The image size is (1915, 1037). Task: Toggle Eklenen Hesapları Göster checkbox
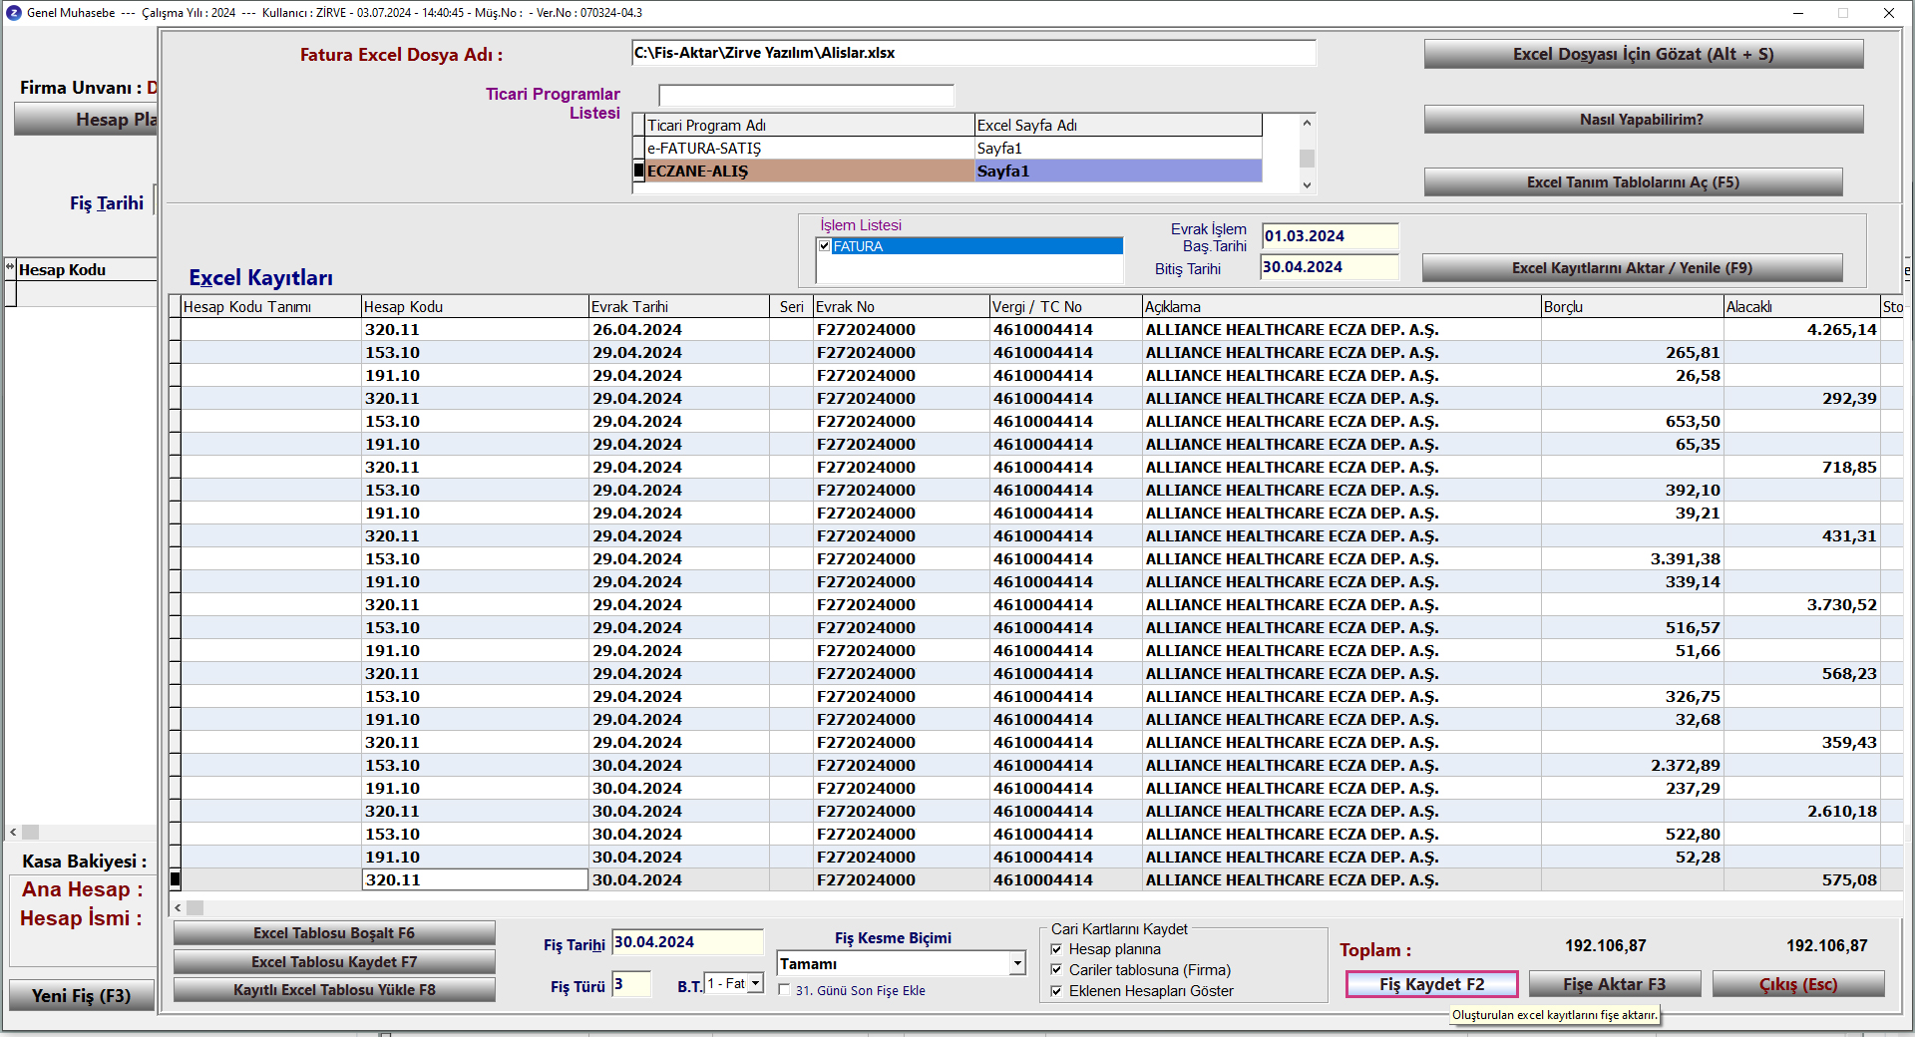tap(1056, 991)
